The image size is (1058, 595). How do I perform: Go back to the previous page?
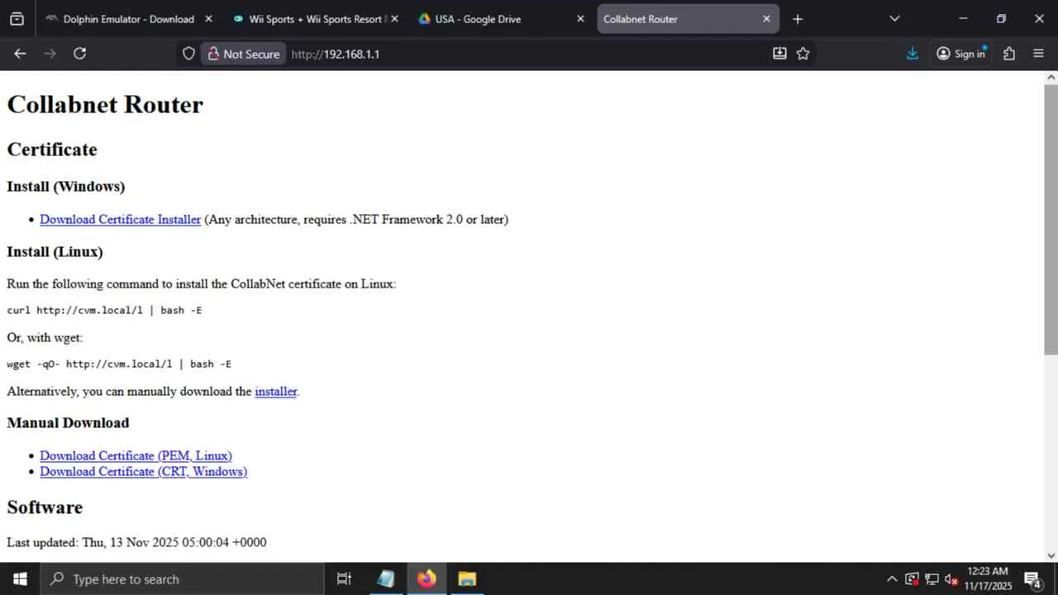[x=21, y=54]
